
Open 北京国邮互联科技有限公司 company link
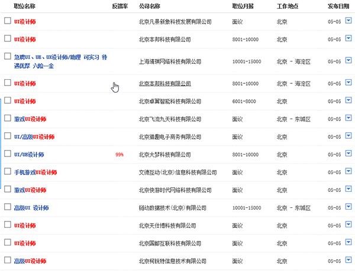click(171, 243)
